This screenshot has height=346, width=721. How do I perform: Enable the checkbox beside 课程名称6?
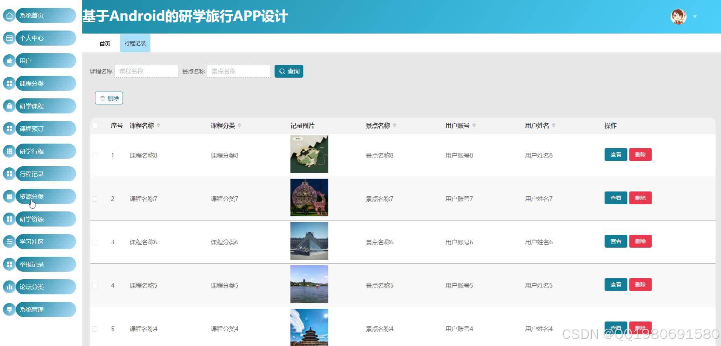pyautogui.click(x=95, y=242)
